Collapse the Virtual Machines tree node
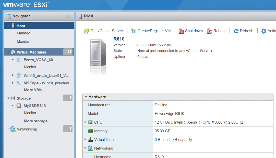Screen dimensions: 276x158 [8, 52]
